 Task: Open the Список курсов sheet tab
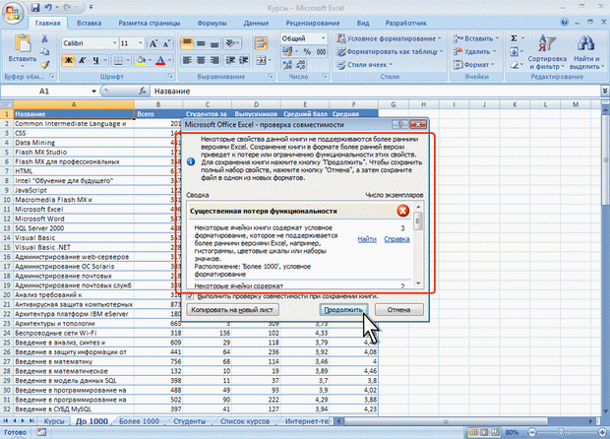point(245,421)
